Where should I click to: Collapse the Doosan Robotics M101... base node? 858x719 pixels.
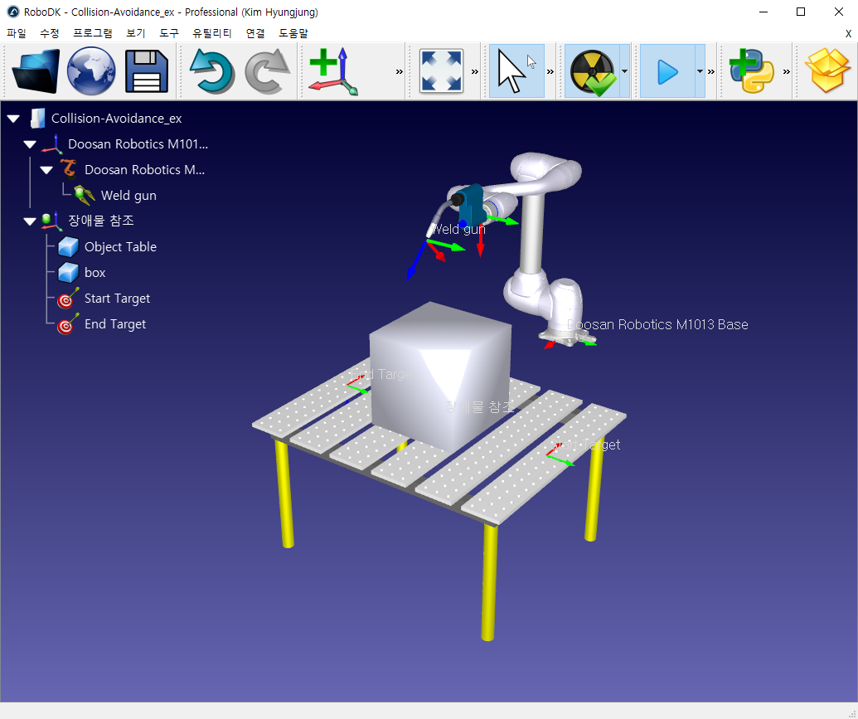[x=30, y=144]
